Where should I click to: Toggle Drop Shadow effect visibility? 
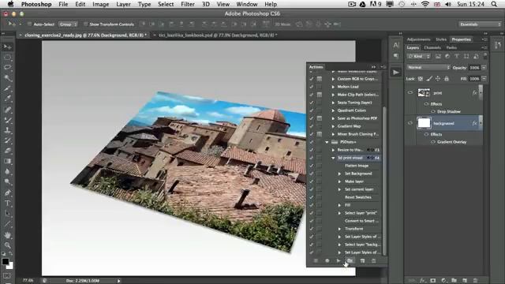(x=433, y=111)
